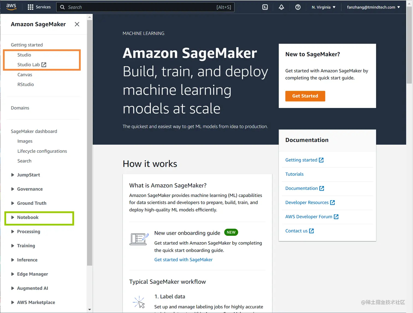This screenshot has height=313, width=413.
Task: Click the Studio Lab external link icon
Action: pyautogui.click(x=44, y=65)
